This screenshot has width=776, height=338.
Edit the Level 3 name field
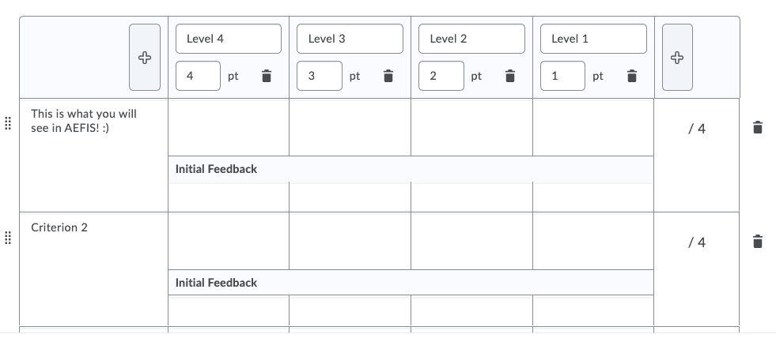click(350, 39)
